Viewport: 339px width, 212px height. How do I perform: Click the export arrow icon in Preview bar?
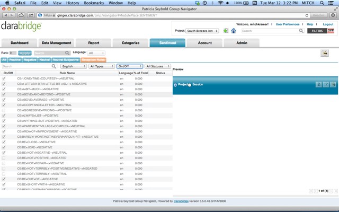(x=333, y=84)
